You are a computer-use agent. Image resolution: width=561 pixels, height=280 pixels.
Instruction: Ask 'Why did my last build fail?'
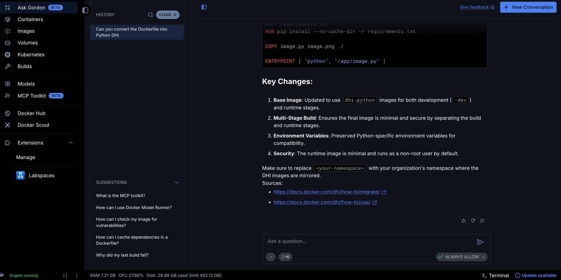tap(122, 255)
